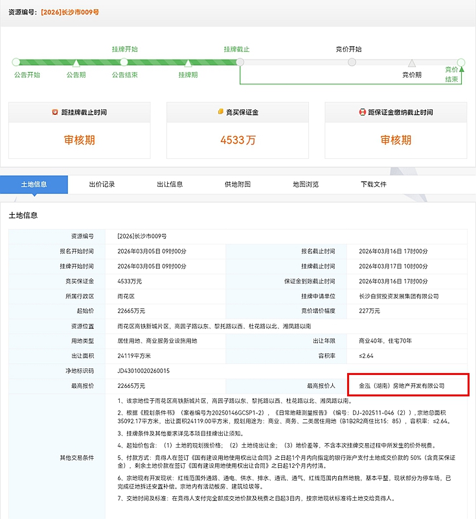The width and height of the screenshot is (476, 519).
Task: Open the 下载文件 tab
Action: pyautogui.click(x=374, y=184)
